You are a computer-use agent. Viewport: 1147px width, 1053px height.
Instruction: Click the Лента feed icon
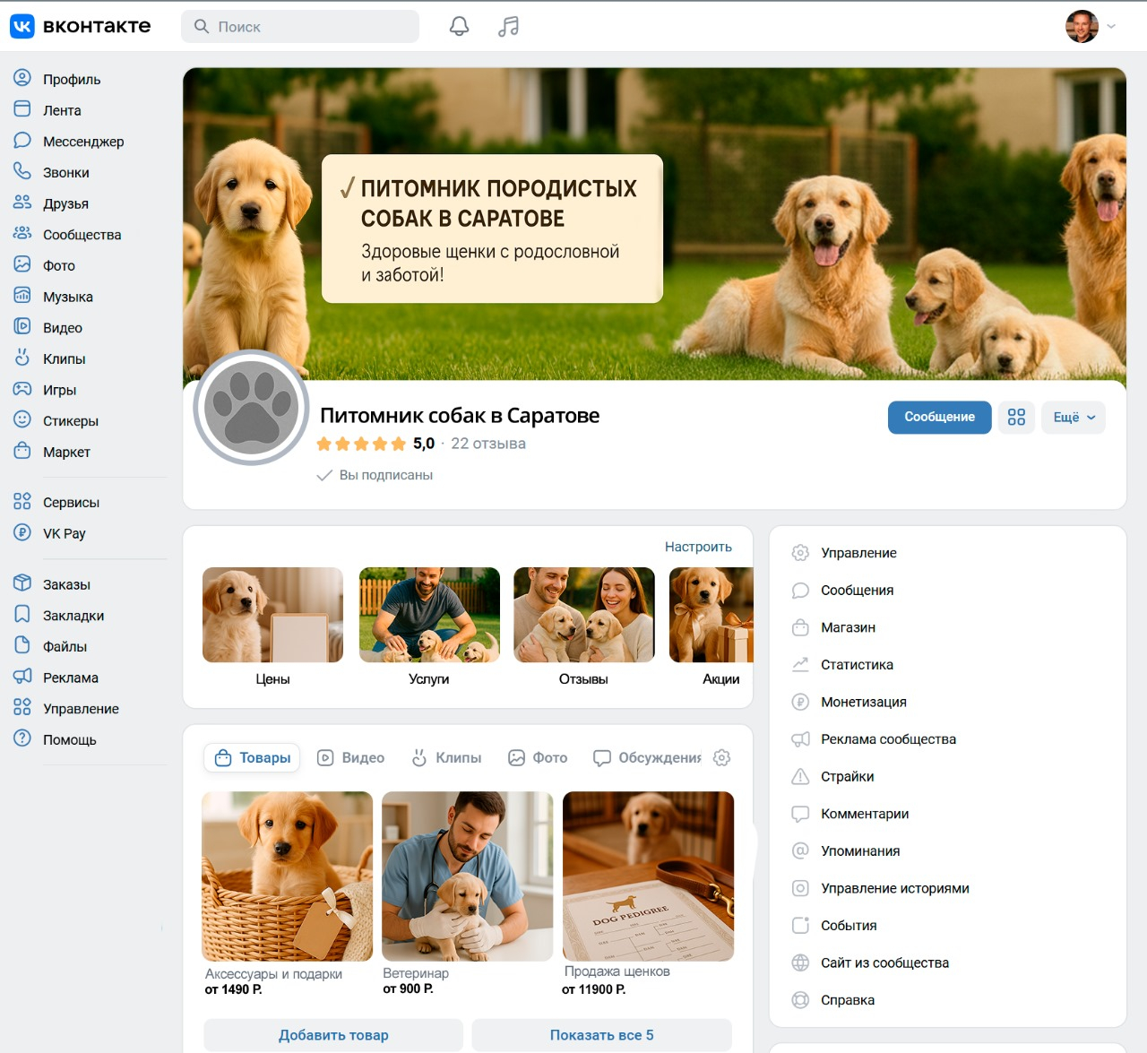pyautogui.click(x=22, y=109)
